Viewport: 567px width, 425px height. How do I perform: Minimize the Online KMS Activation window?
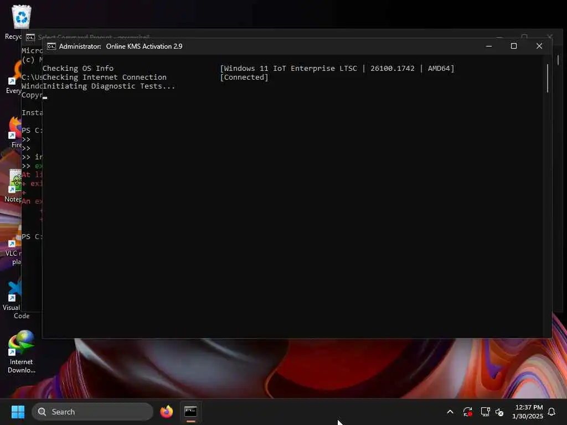click(488, 46)
